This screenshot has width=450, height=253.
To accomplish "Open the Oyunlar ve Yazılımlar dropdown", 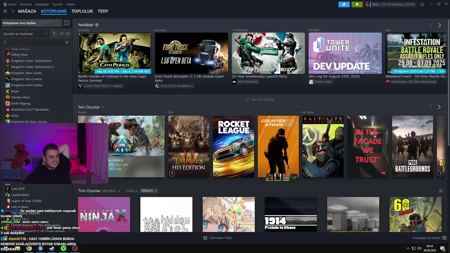I will 25,34.
